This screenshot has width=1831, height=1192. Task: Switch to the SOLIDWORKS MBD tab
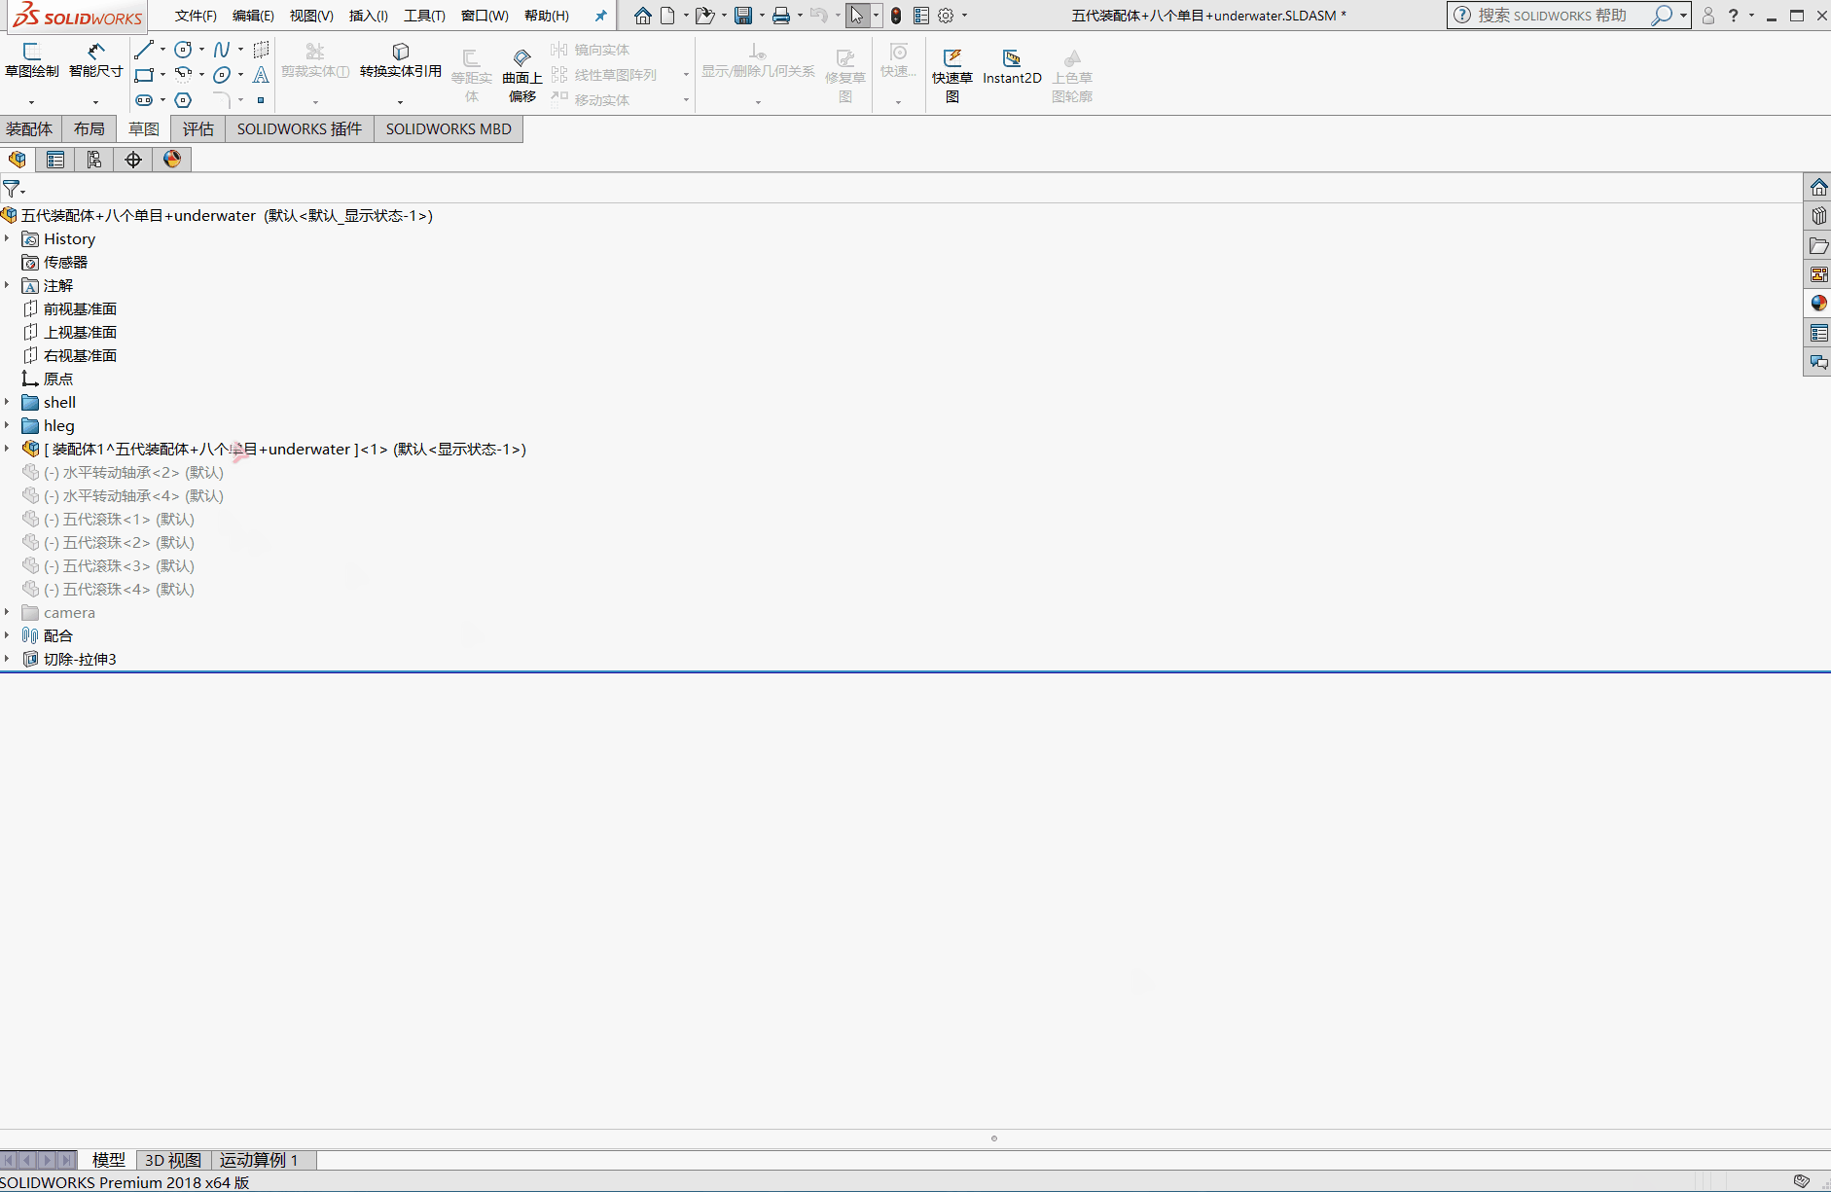449,129
